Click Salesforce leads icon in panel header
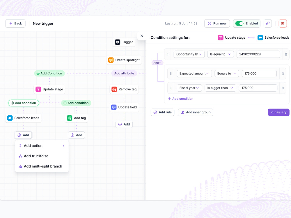Viewport: 291px width, 218px height. [260, 37]
